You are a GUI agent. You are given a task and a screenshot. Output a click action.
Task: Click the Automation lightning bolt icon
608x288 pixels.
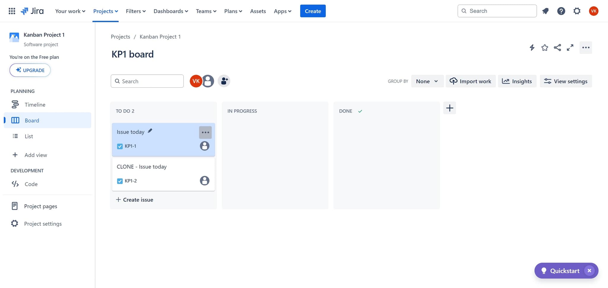point(532,47)
